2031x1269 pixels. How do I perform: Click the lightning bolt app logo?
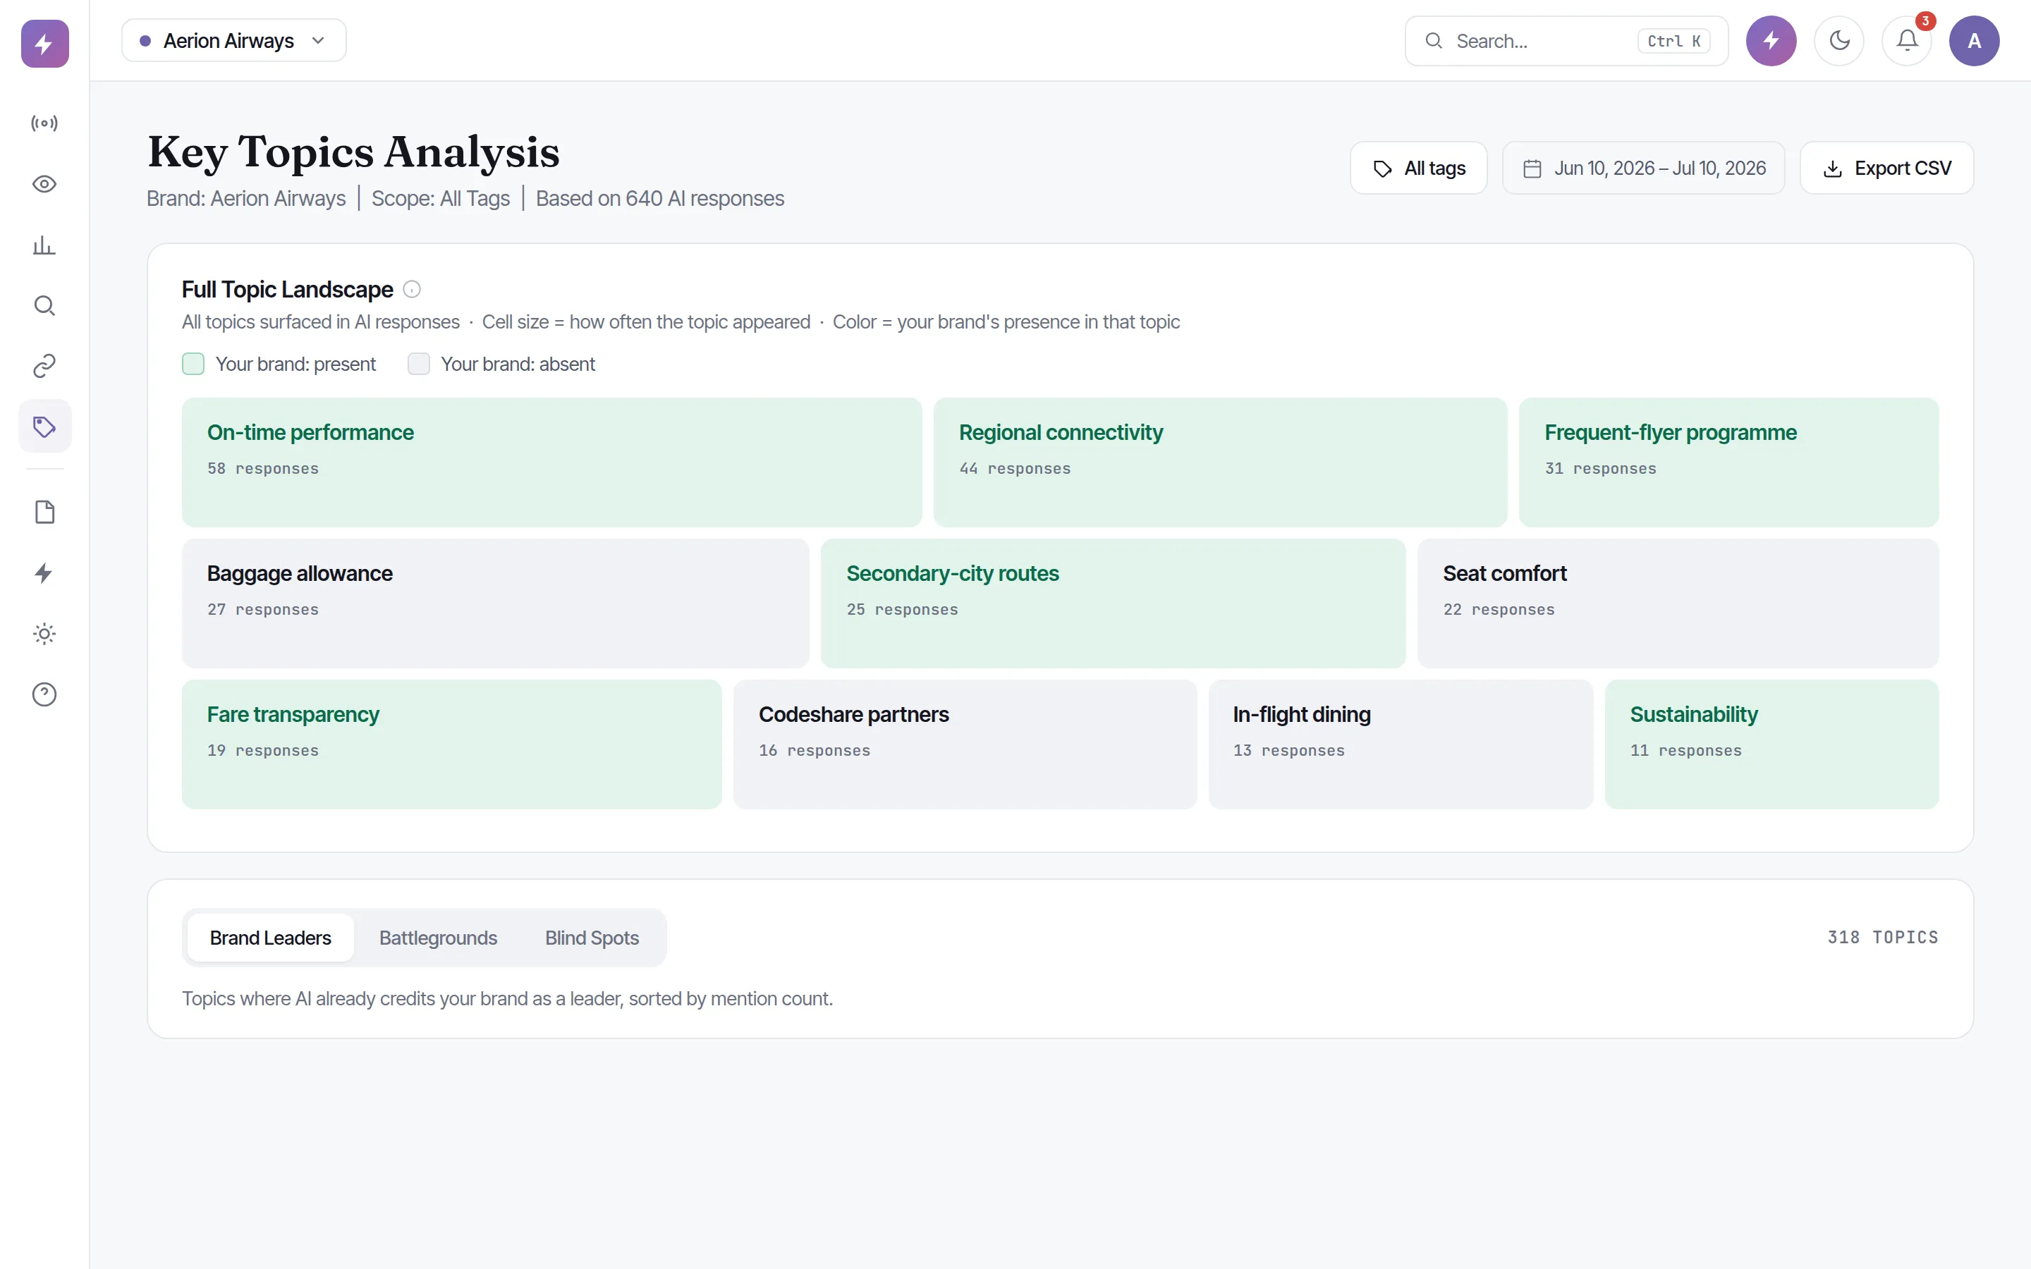point(44,44)
